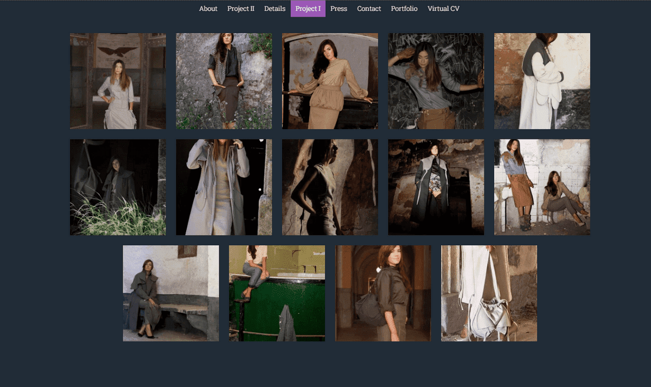Screen dimensions: 651x387
Task: Open photo of model carrying dark shoulder bag
Action: click(383, 293)
